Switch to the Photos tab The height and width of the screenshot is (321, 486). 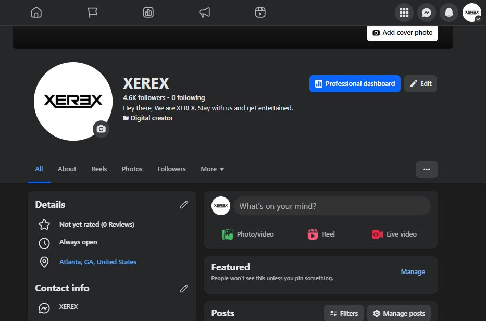click(132, 169)
